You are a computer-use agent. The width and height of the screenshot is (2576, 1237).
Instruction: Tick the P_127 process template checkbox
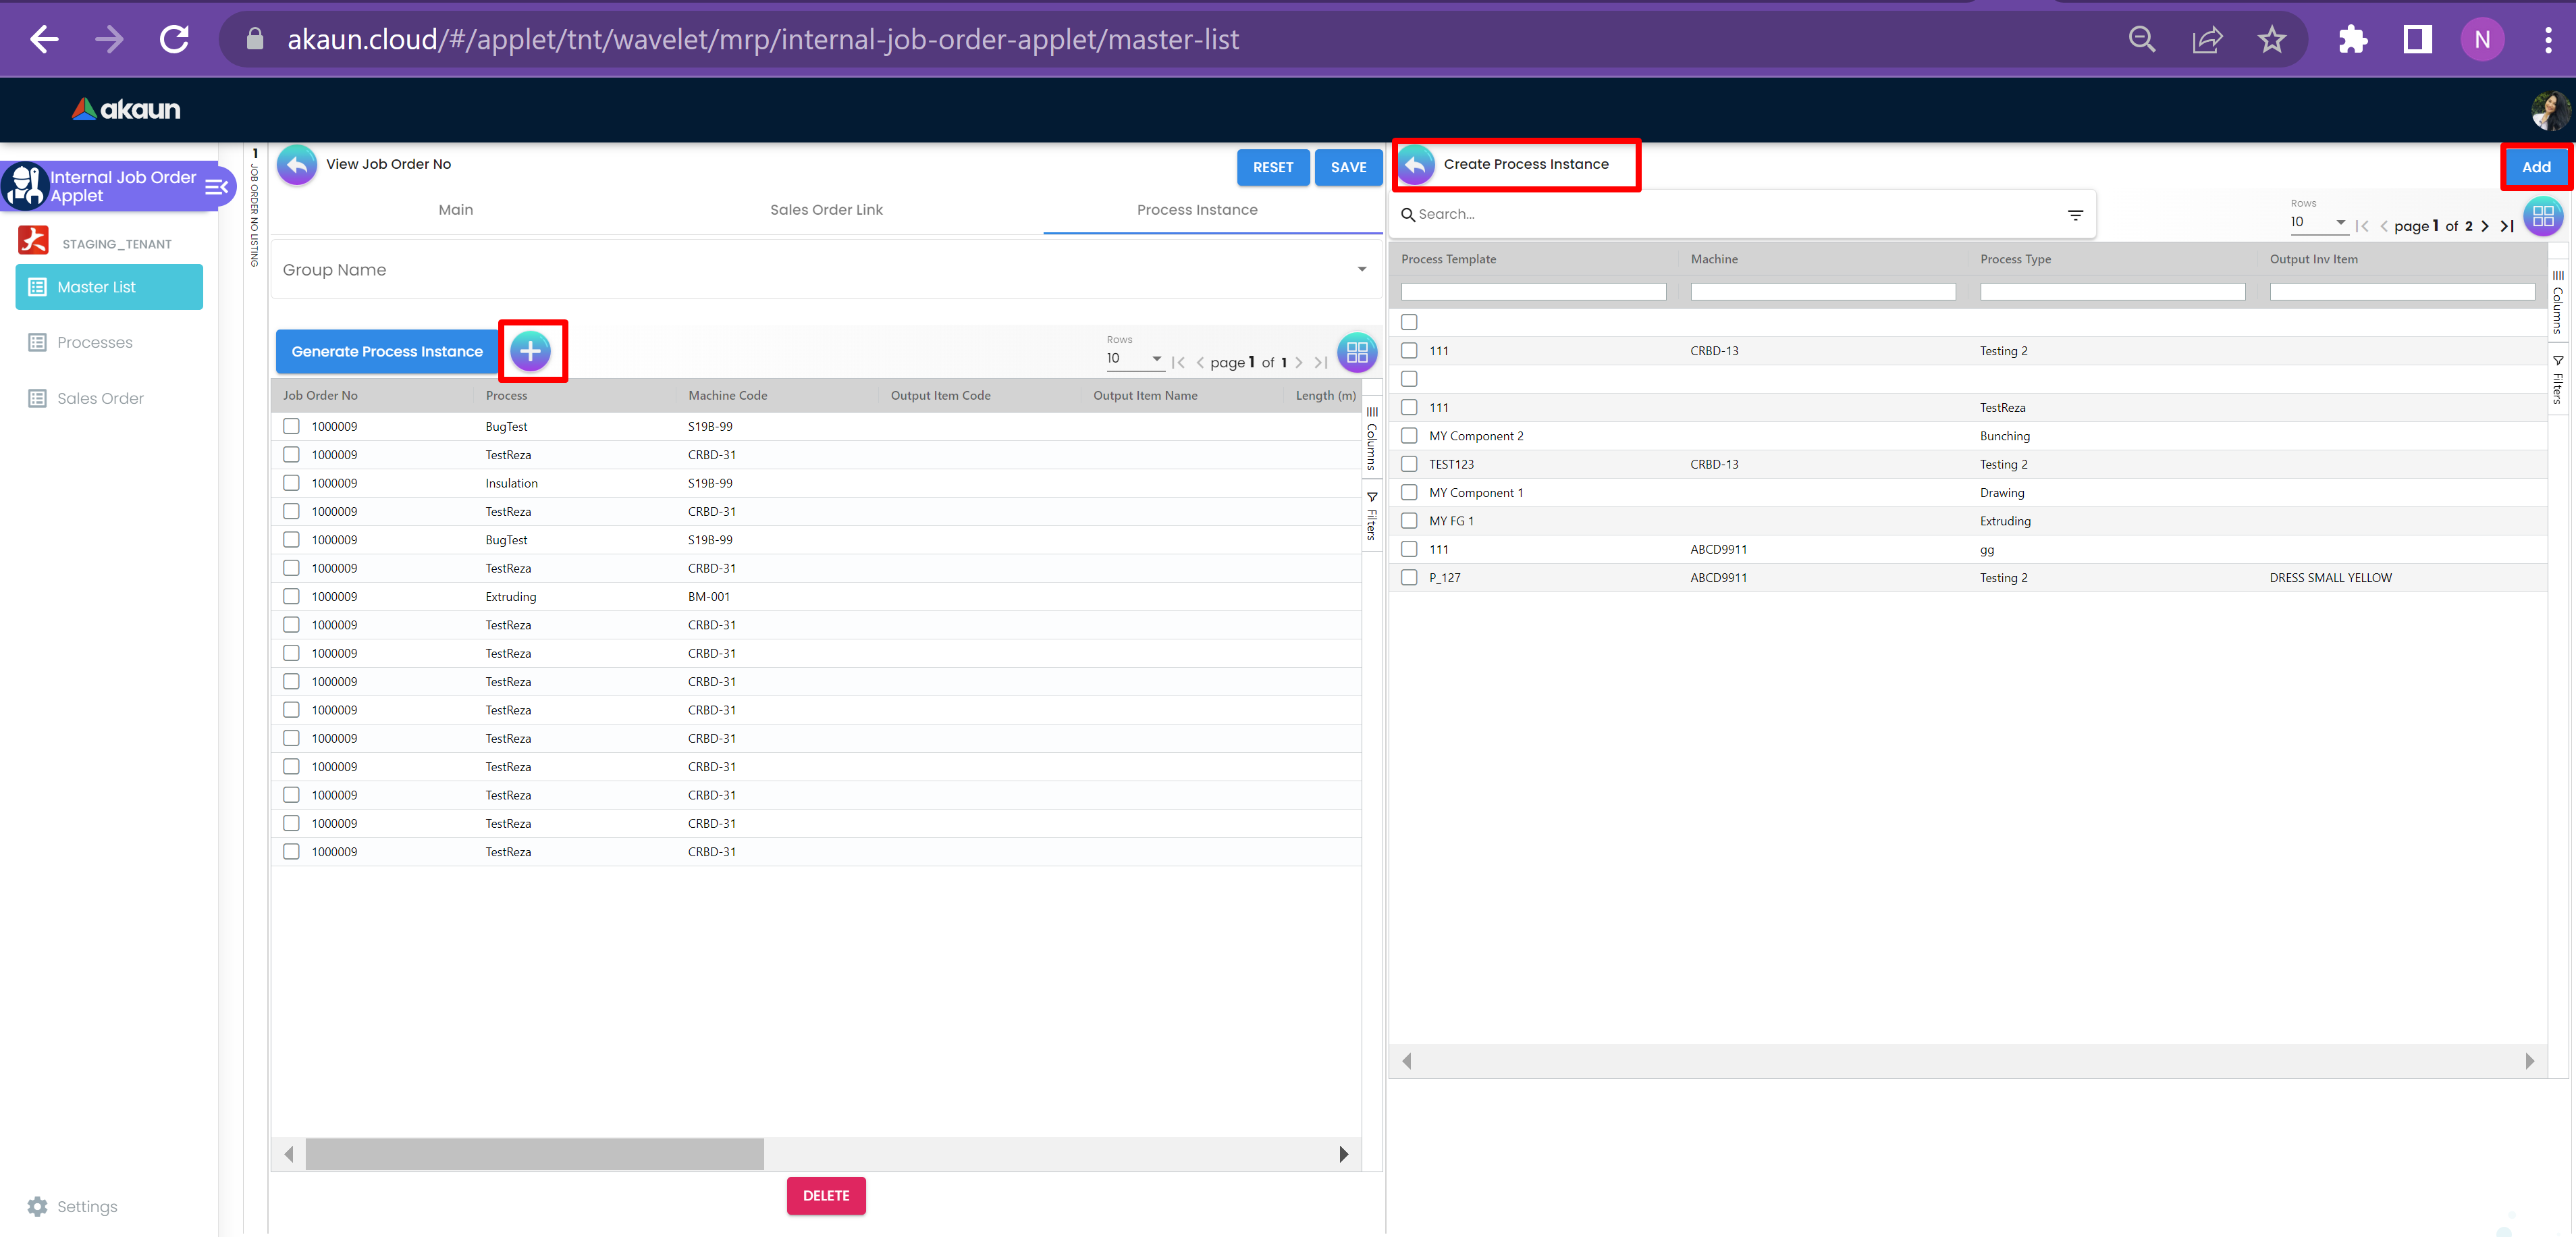pyautogui.click(x=1409, y=578)
